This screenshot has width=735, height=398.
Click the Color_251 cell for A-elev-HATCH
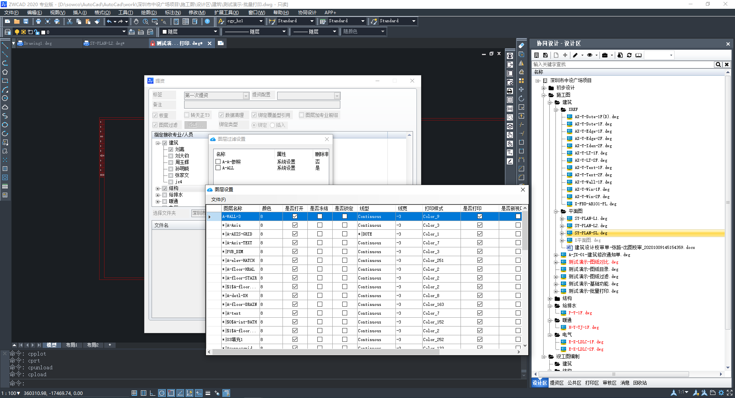click(441, 260)
